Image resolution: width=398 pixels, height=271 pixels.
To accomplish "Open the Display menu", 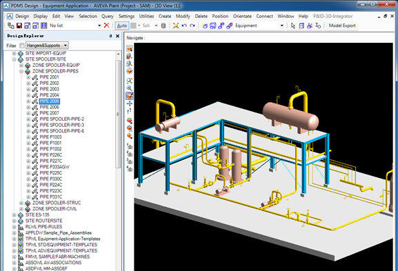I will click(41, 17).
